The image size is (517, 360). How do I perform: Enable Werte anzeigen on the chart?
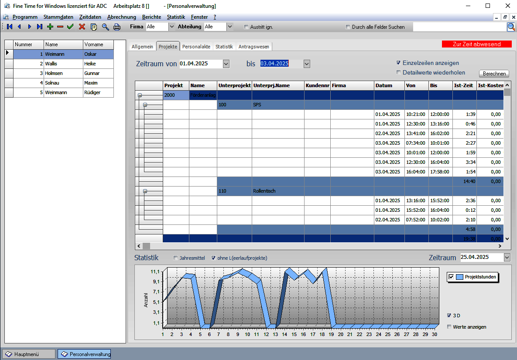pos(449,327)
